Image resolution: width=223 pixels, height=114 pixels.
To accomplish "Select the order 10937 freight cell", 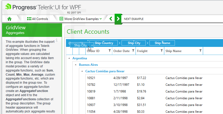I will click(142, 105).
